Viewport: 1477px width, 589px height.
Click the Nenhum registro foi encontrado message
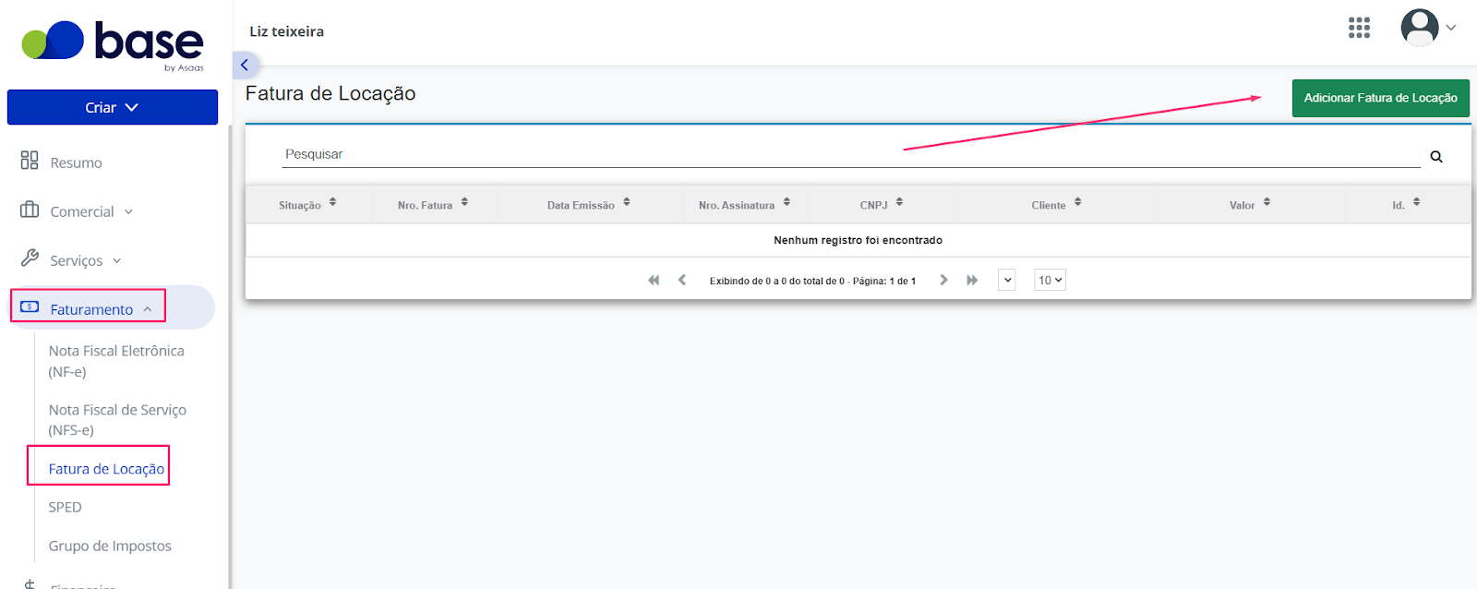(858, 240)
